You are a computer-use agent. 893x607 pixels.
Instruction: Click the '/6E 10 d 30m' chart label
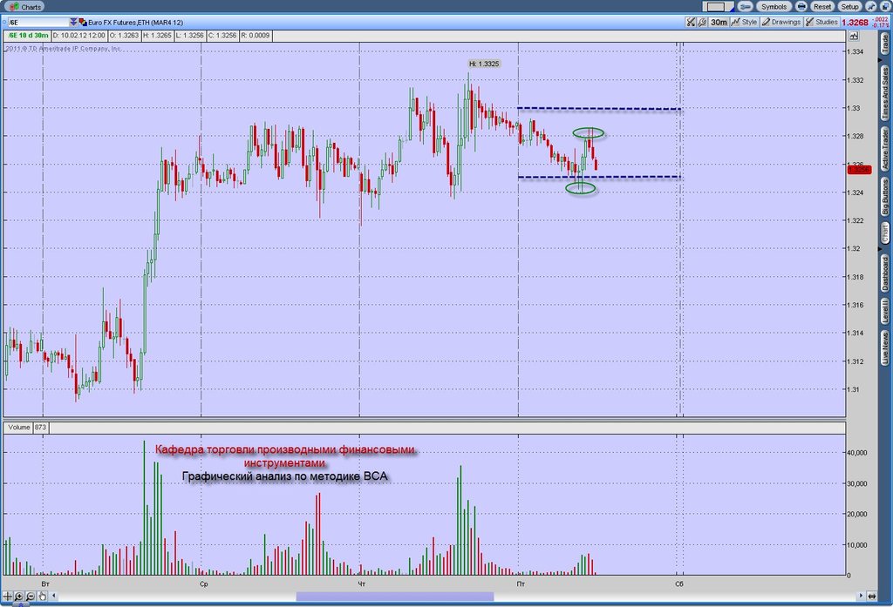click(x=28, y=36)
